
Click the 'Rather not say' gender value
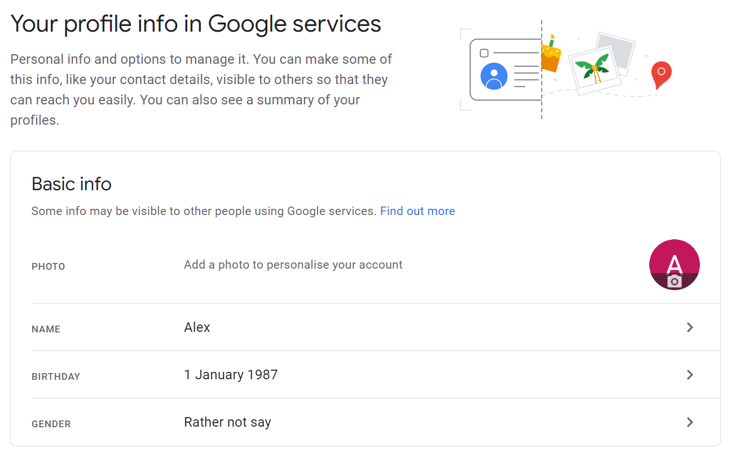pos(227,422)
